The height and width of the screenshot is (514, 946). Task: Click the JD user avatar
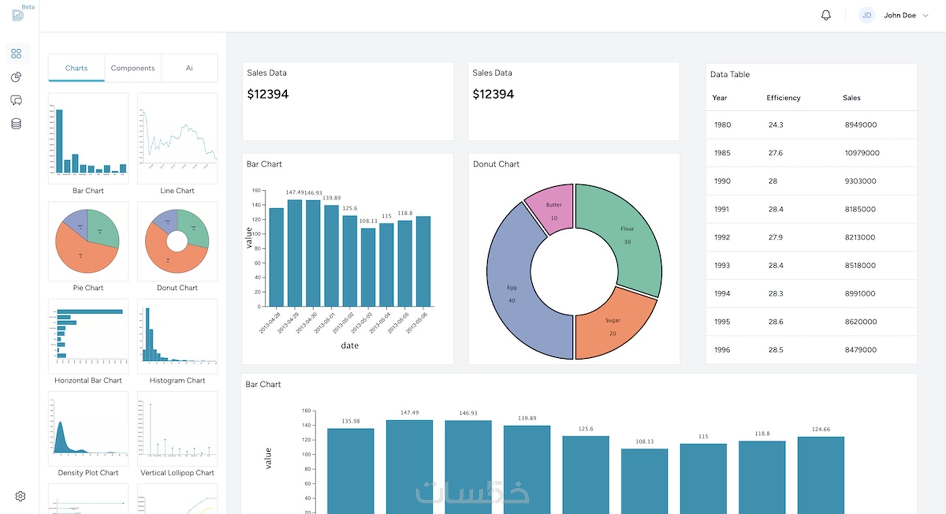[867, 15]
